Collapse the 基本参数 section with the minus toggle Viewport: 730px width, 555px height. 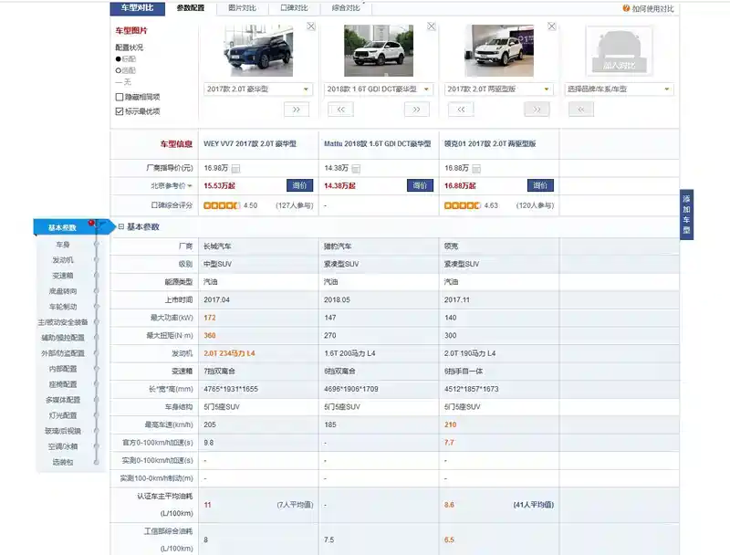(120, 227)
